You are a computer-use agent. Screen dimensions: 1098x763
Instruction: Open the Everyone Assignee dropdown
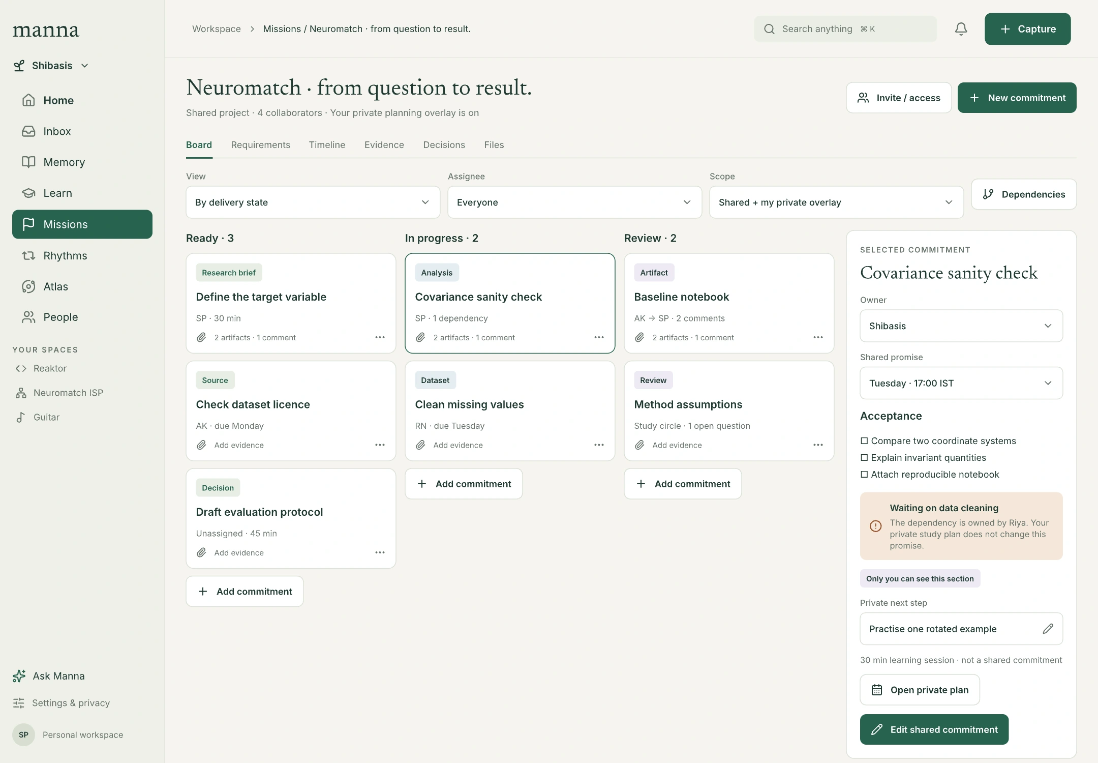coord(574,202)
